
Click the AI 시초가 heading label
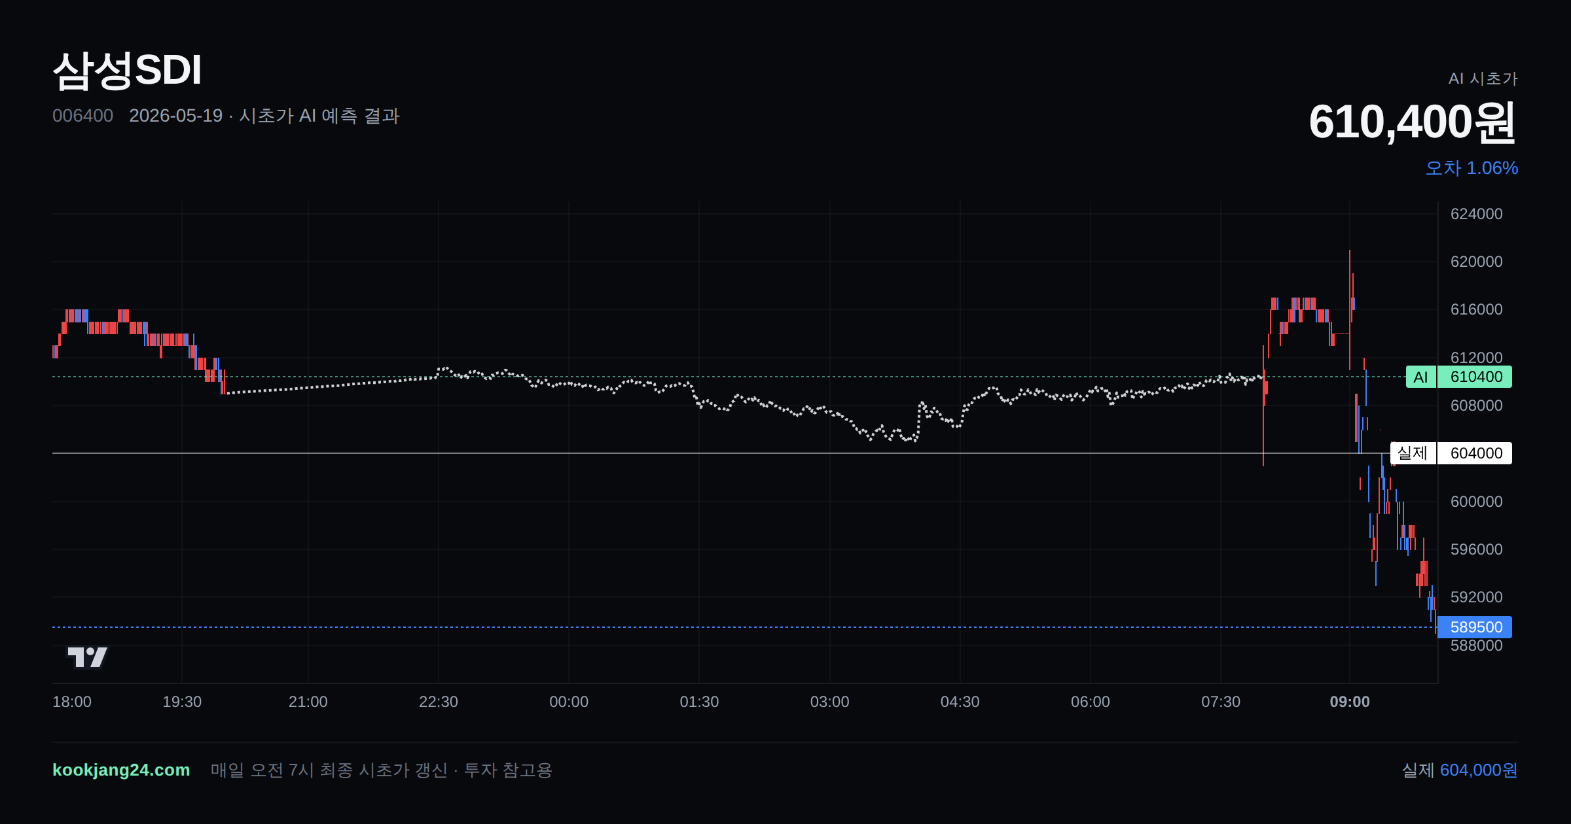[x=1483, y=78]
